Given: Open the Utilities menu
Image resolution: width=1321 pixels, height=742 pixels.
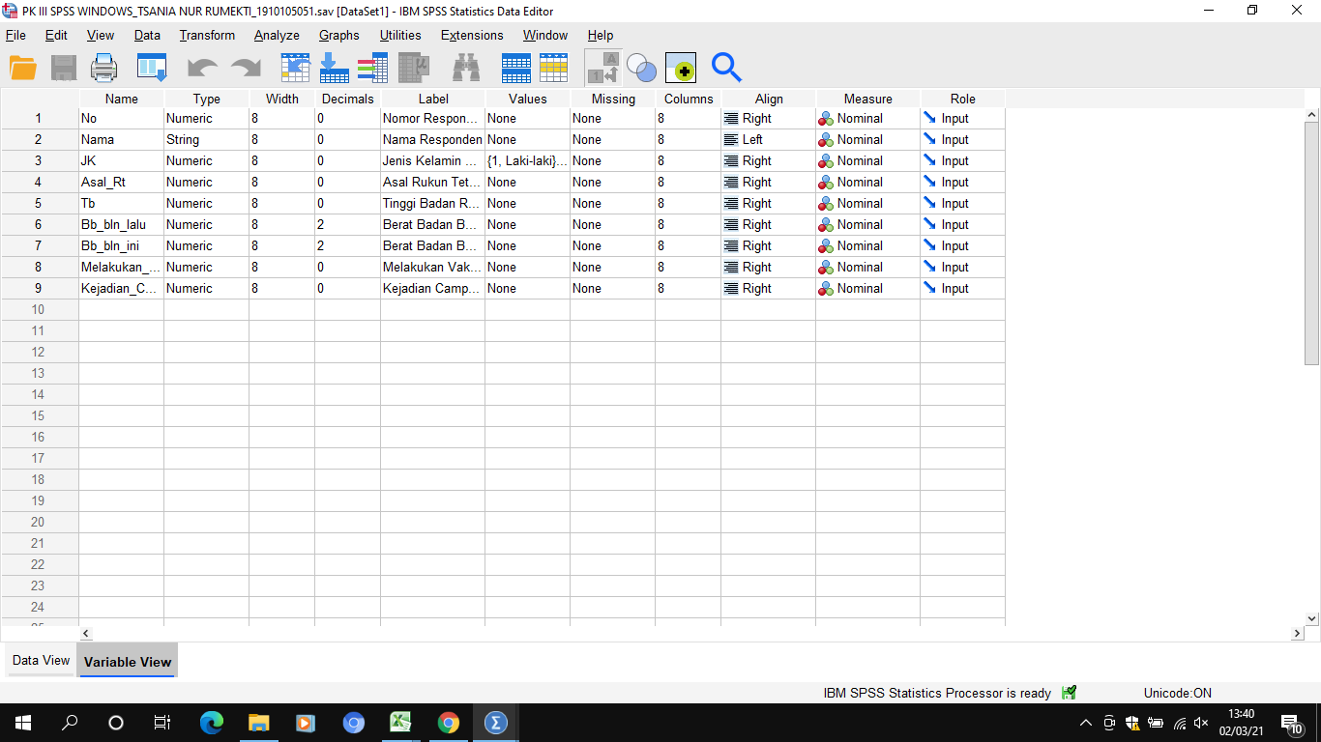Looking at the screenshot, I should (400, 35).
